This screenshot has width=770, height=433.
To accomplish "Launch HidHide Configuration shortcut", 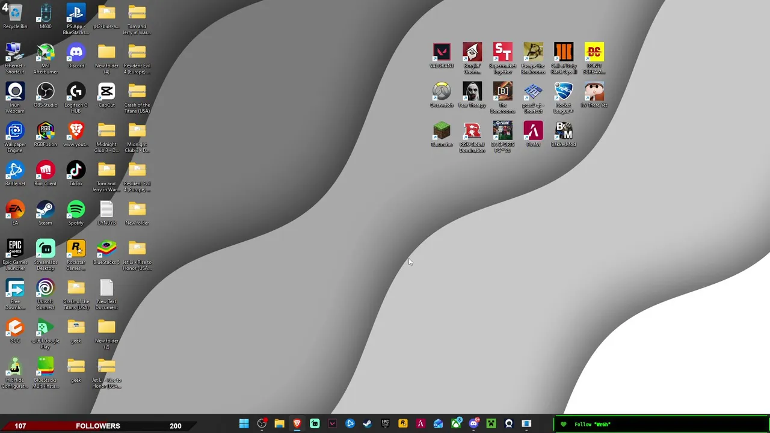I will point(15,373).
